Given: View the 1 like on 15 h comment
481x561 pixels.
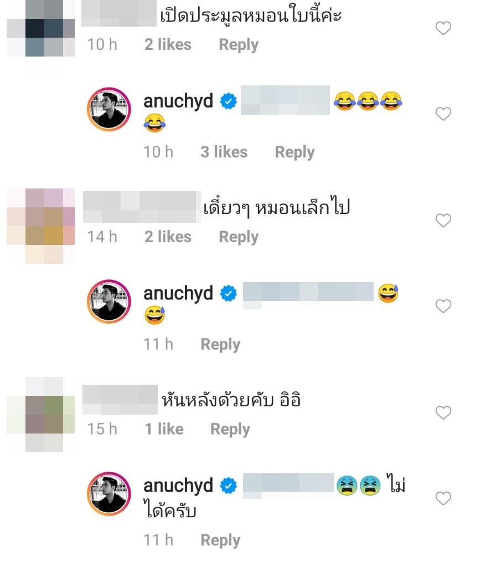Looking at the screenshot, I should tap(164, 429).
